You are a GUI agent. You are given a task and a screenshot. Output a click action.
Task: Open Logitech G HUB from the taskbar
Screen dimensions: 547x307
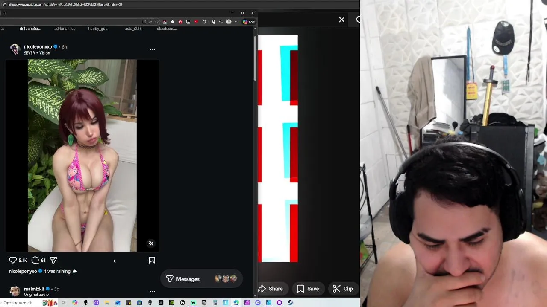[x=182, y=303]
